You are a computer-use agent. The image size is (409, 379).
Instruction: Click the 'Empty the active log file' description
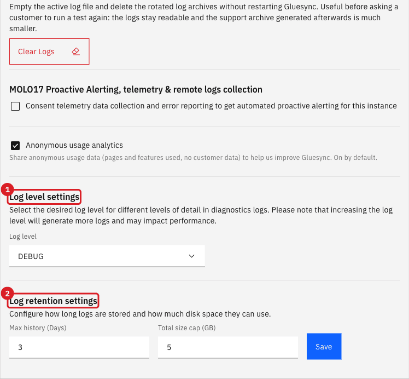tap(204, 18)
